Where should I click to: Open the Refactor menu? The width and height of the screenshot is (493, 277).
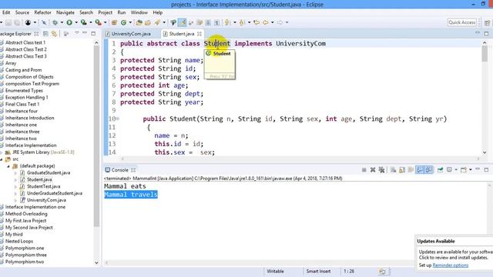point(42,12)
